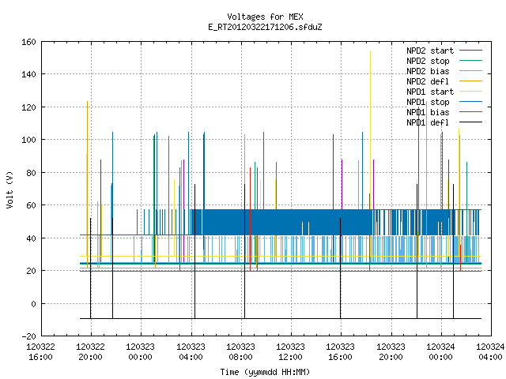The width and height of the screenshot is (506, 379).
Task: Click the 'NPD2 stop' legend label
Action: pyautogui.click(x=428, y=61)
